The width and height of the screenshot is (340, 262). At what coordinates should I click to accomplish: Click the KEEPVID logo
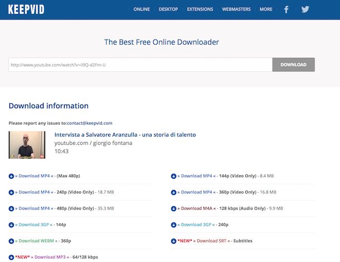(x=26, y=9)
